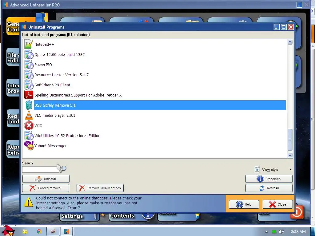This screenshot has height=236, width=315.
Task: Open program Properties
Action: [269, 179]
